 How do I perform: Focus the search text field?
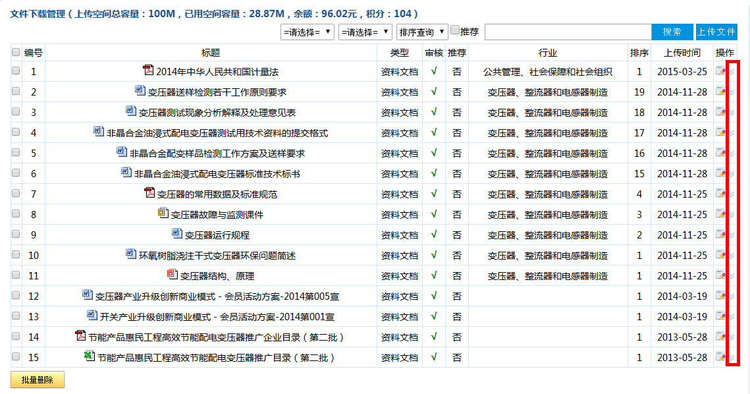tap(568, 32)
